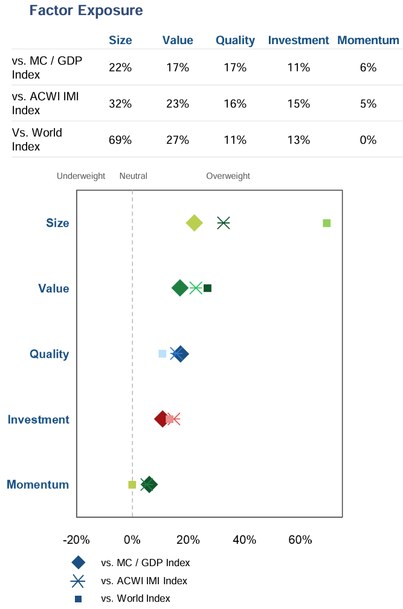
Task: Click the Underweight label above the chart
Action: pos(81,176)
